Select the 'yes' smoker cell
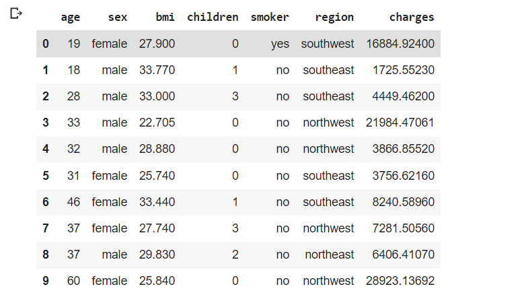 click(280, 44)
